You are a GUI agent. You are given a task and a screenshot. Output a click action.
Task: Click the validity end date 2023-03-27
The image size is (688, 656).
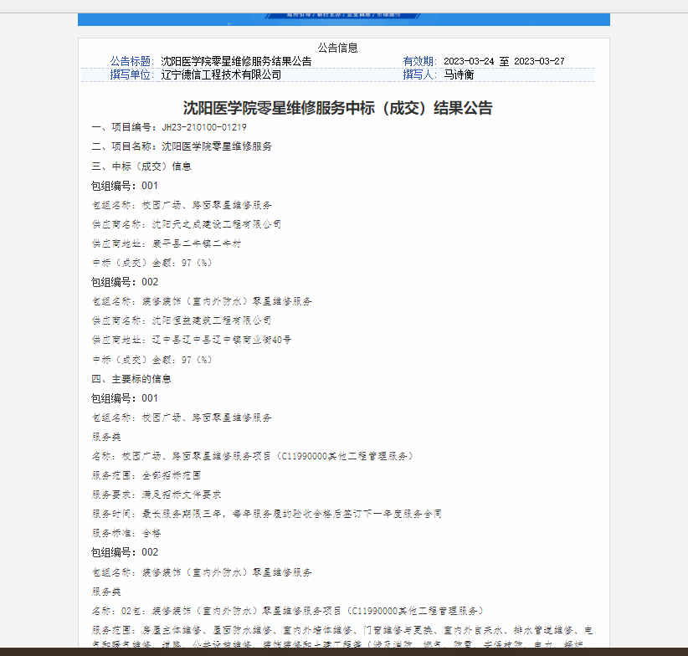tap(539, 61)
